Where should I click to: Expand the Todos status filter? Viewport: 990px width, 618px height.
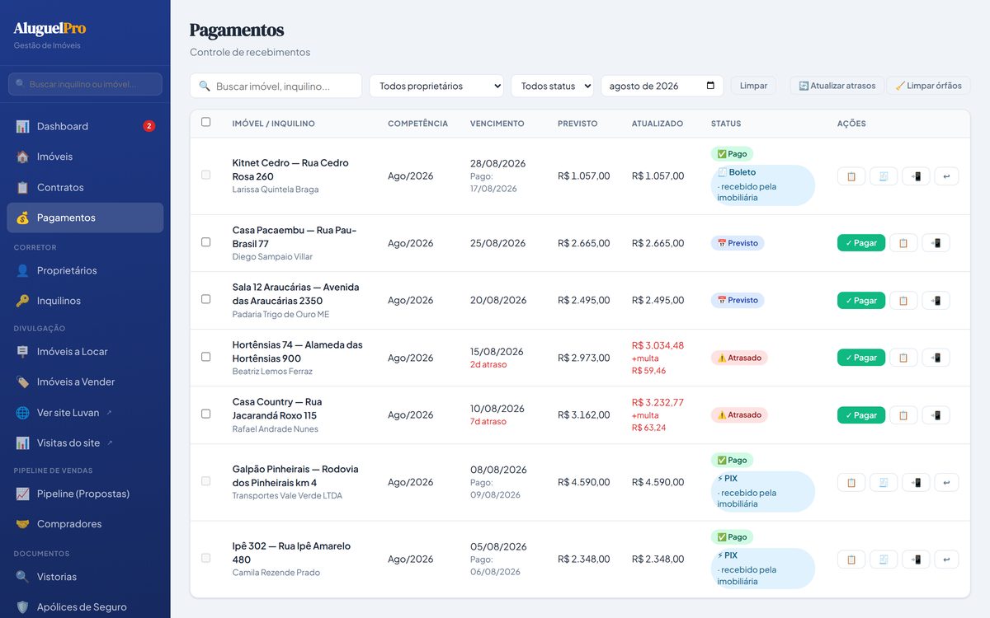552,86
